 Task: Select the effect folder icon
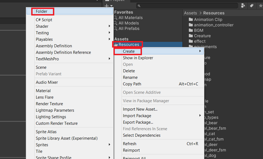[191, 41]
